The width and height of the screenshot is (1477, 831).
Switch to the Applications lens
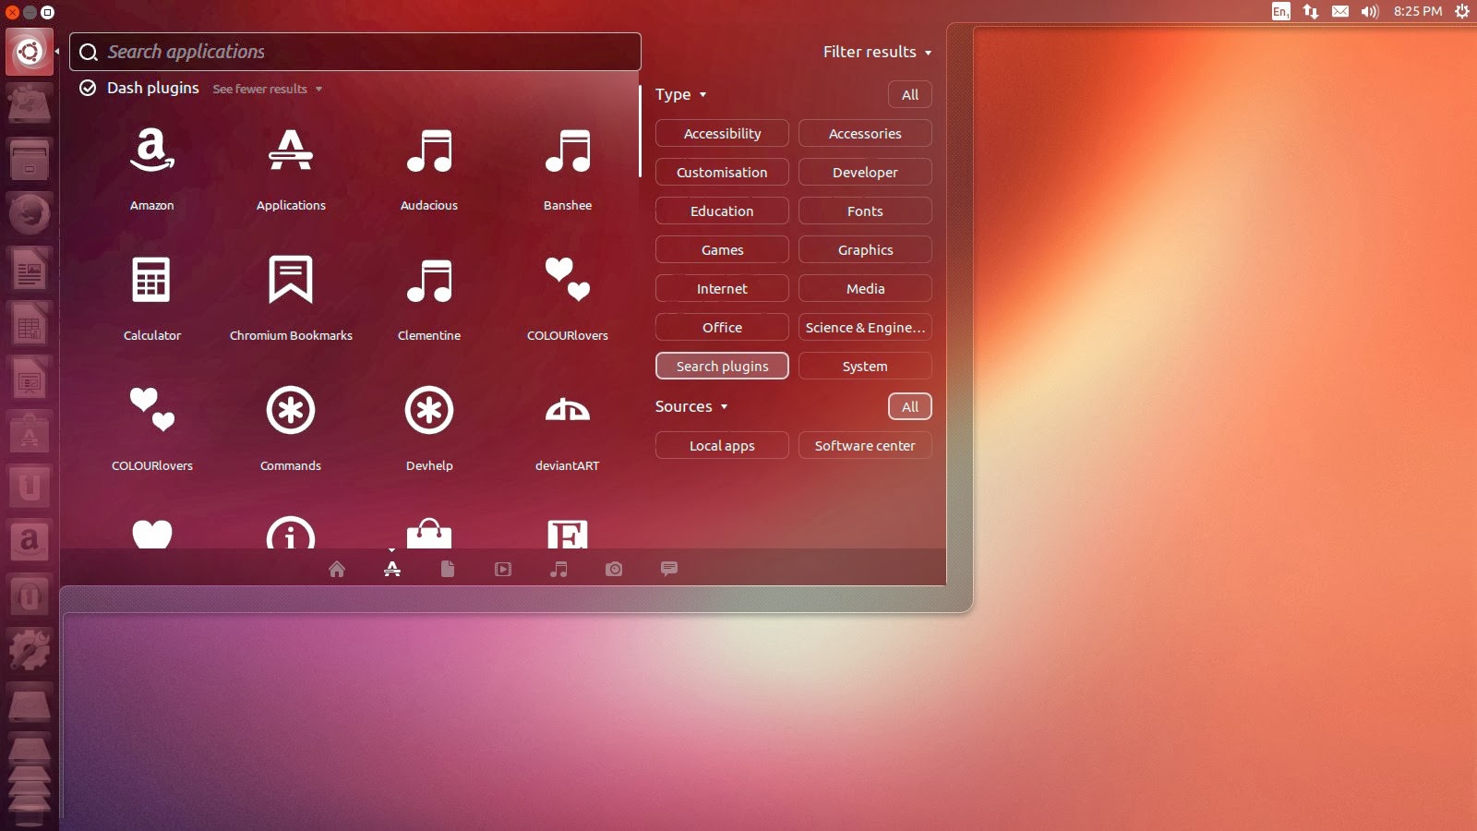392,569
